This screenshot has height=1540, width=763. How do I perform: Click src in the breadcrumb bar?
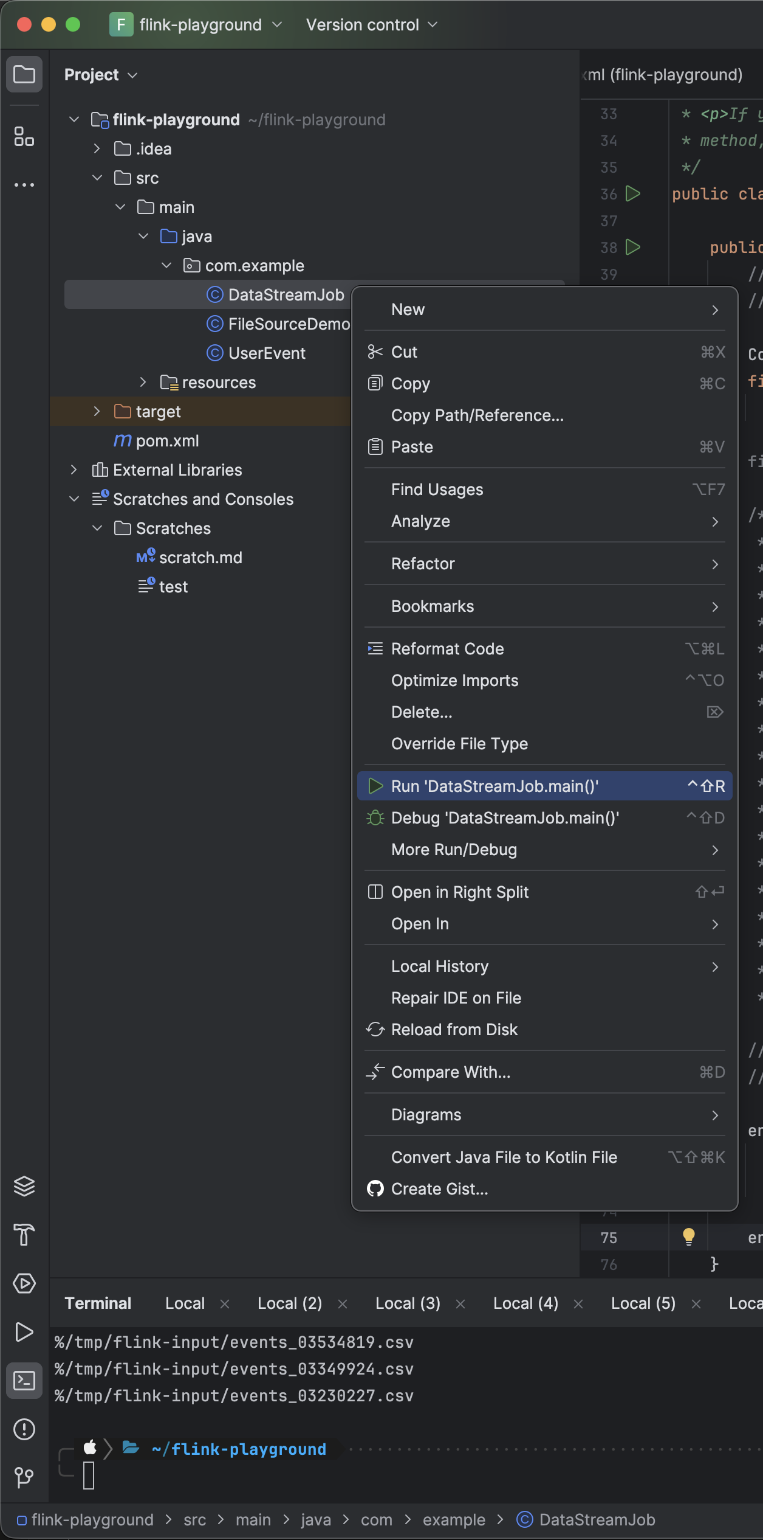195,1520
